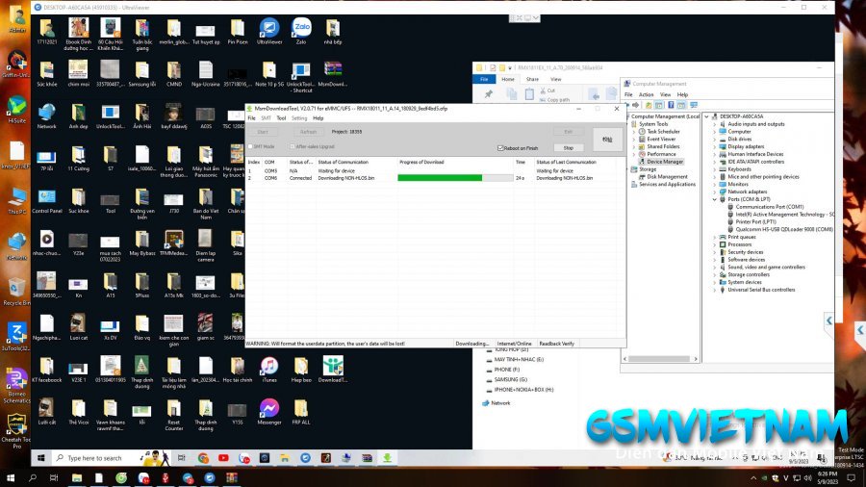Select the Network desktop icon
The width and height of the screenshot is (866, 487).
tap(47, 115)
